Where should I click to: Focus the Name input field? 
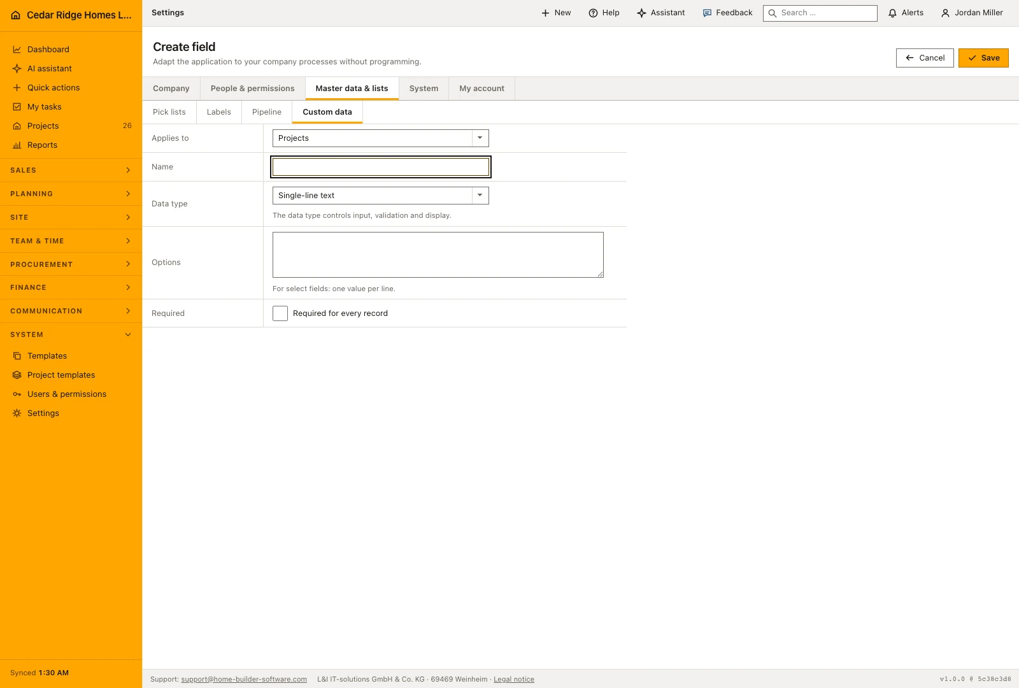[x=381, y=167]
